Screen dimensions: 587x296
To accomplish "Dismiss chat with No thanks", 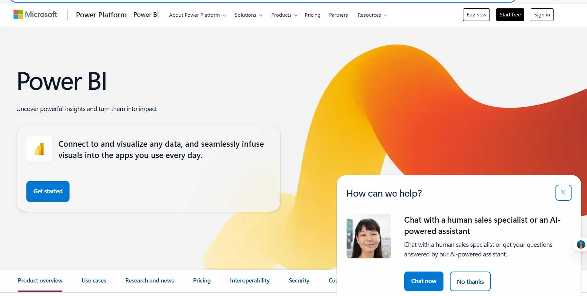I will 470,281.
